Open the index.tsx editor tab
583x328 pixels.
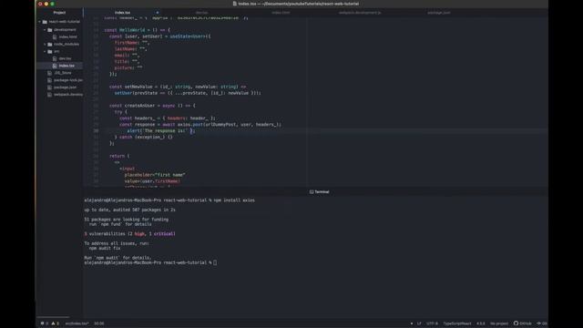pos(122,13)
